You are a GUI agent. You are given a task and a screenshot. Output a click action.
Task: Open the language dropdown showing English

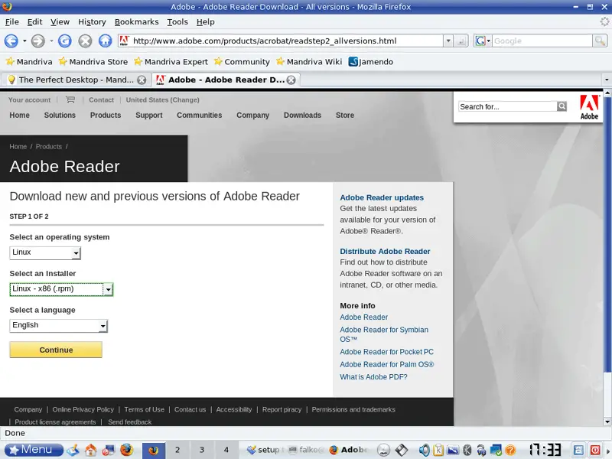(59, 326)
